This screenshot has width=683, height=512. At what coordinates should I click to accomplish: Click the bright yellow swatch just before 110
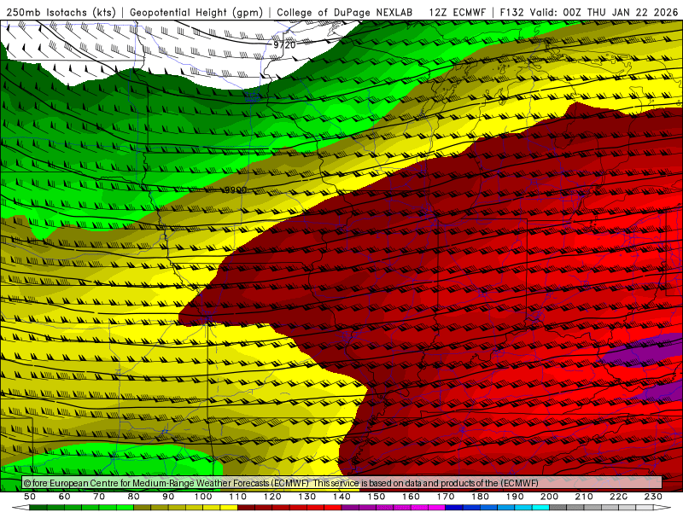[229, 508]
